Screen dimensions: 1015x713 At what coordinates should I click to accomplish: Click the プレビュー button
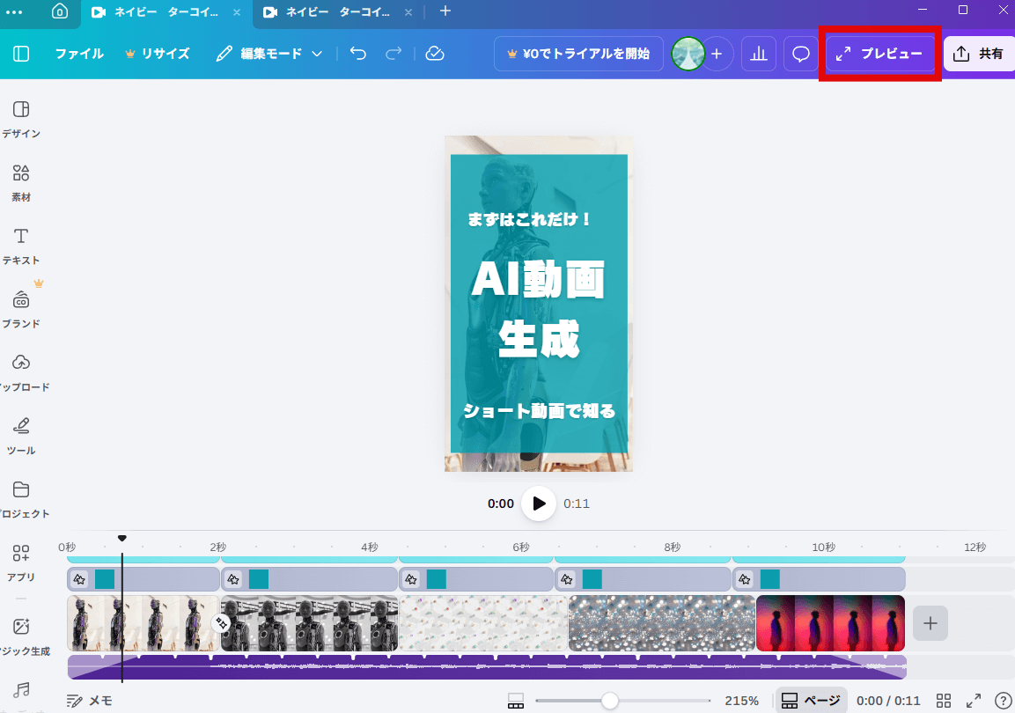[879, 54]
